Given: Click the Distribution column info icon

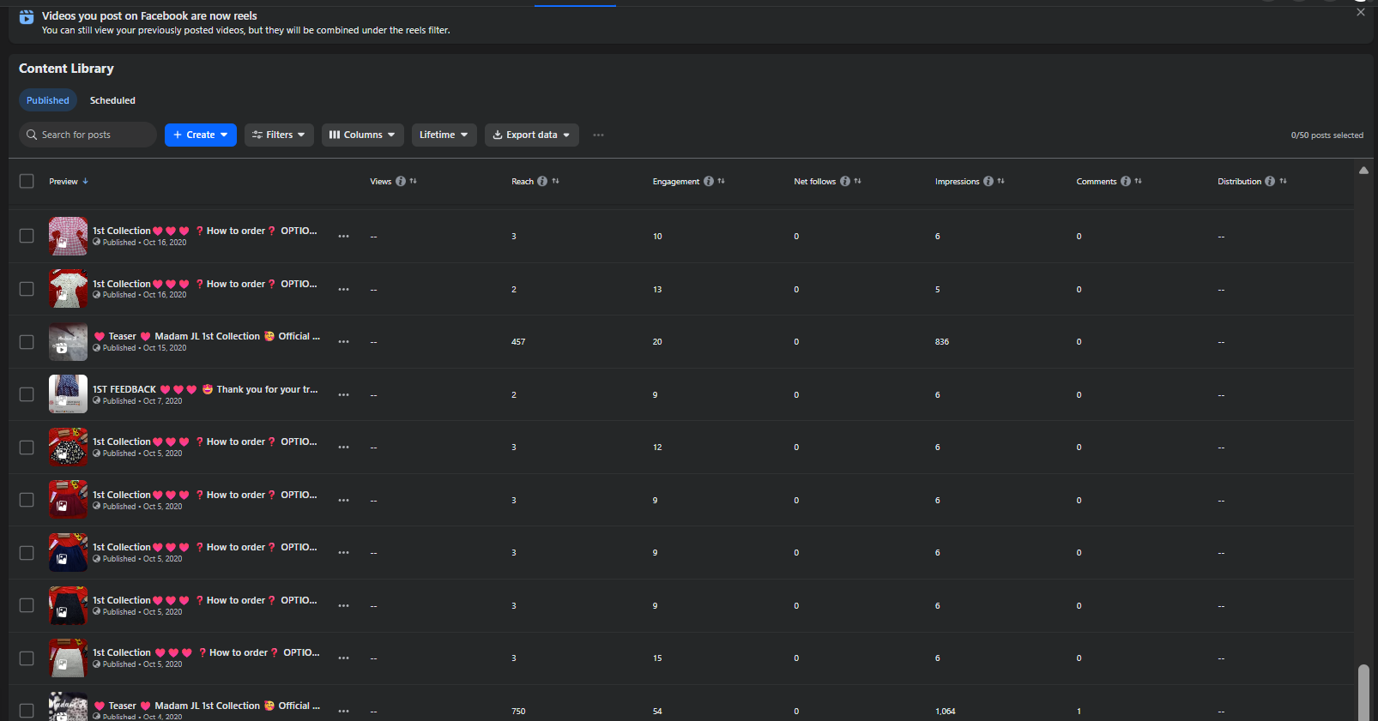Looking at the screenshot, I should [x=1270, y=182].
